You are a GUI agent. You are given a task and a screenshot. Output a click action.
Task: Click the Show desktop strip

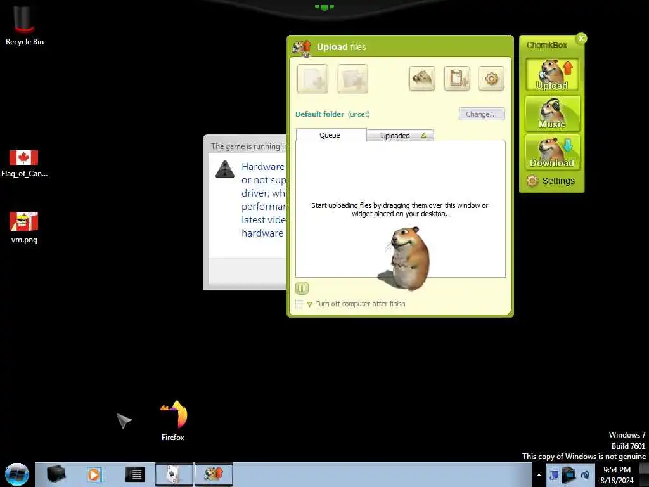pos(644,474)
